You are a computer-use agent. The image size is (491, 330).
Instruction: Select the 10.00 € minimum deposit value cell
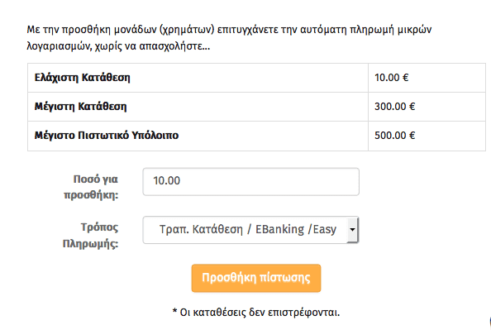tap(427, 78)
